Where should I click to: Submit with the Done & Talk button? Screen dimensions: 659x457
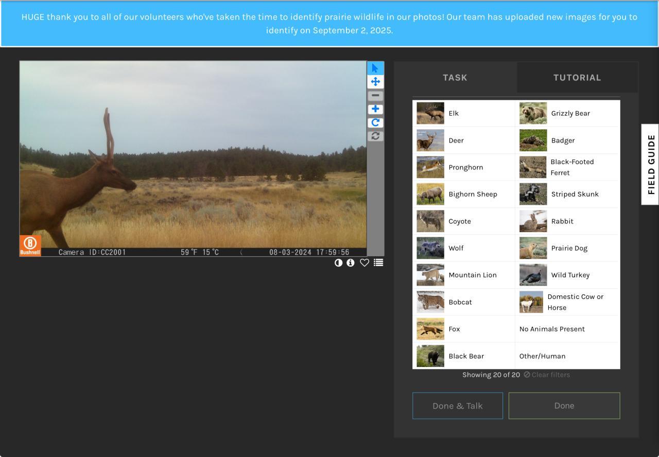coord(458,406)
